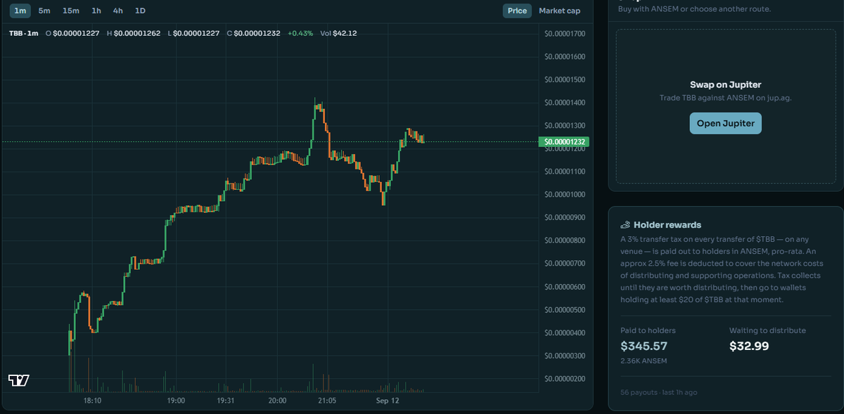Select the 1D timeframe

click(x=141, y=11)
